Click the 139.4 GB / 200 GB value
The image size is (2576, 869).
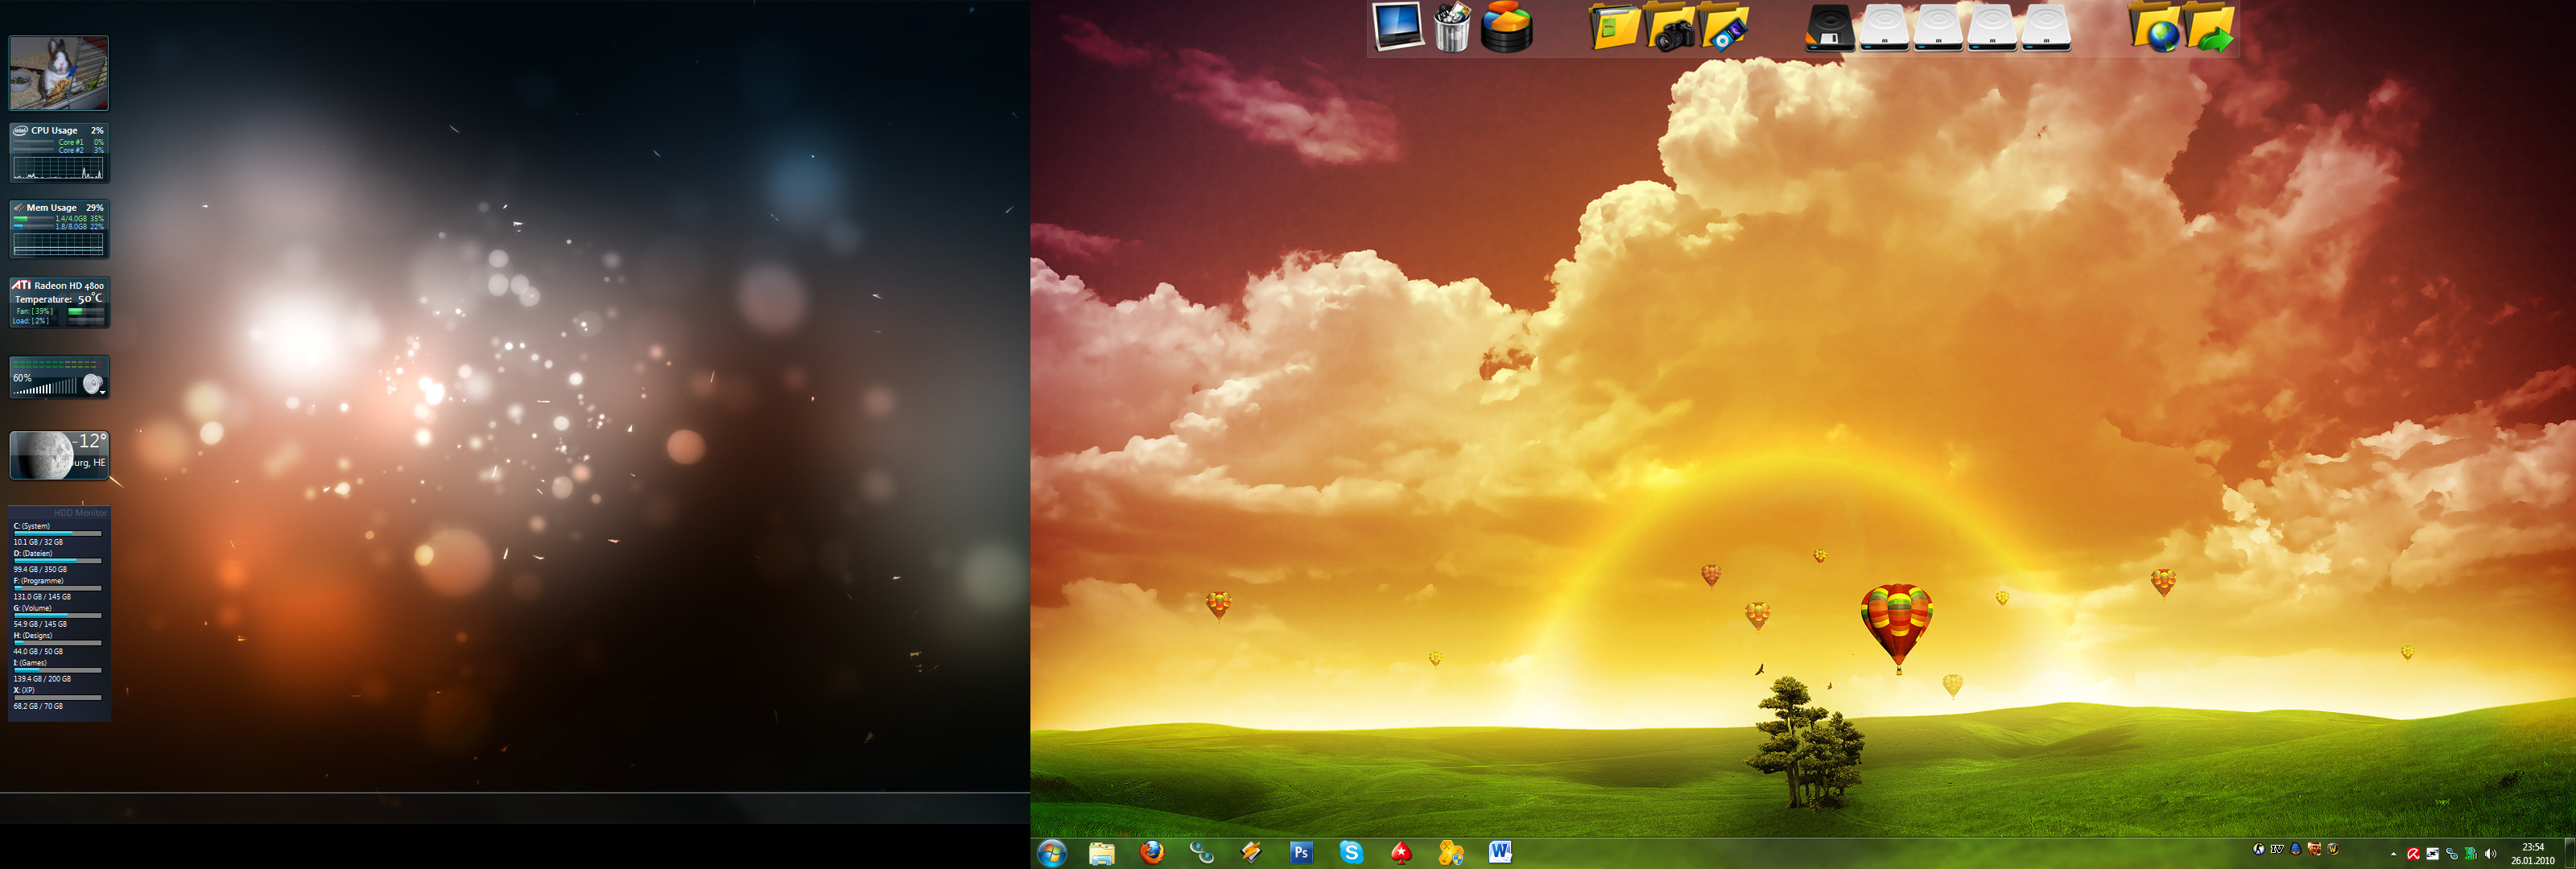click(42, 679)
